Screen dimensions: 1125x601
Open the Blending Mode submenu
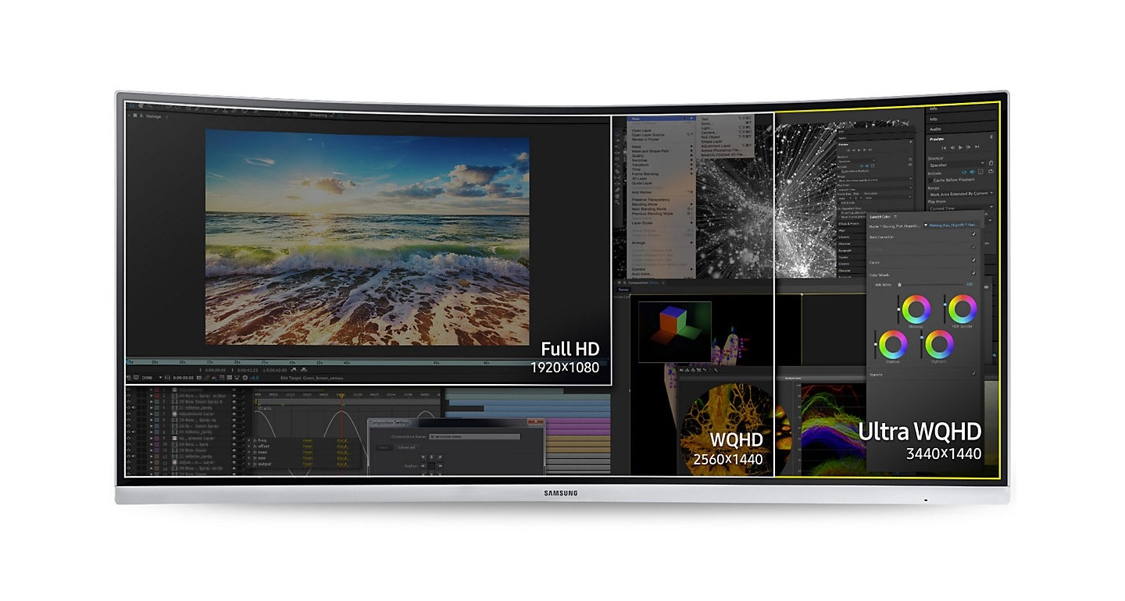[660, 204]
